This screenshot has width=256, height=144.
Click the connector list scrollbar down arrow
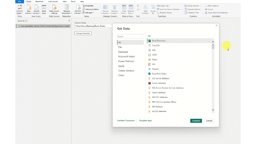[x=213, y=110]
